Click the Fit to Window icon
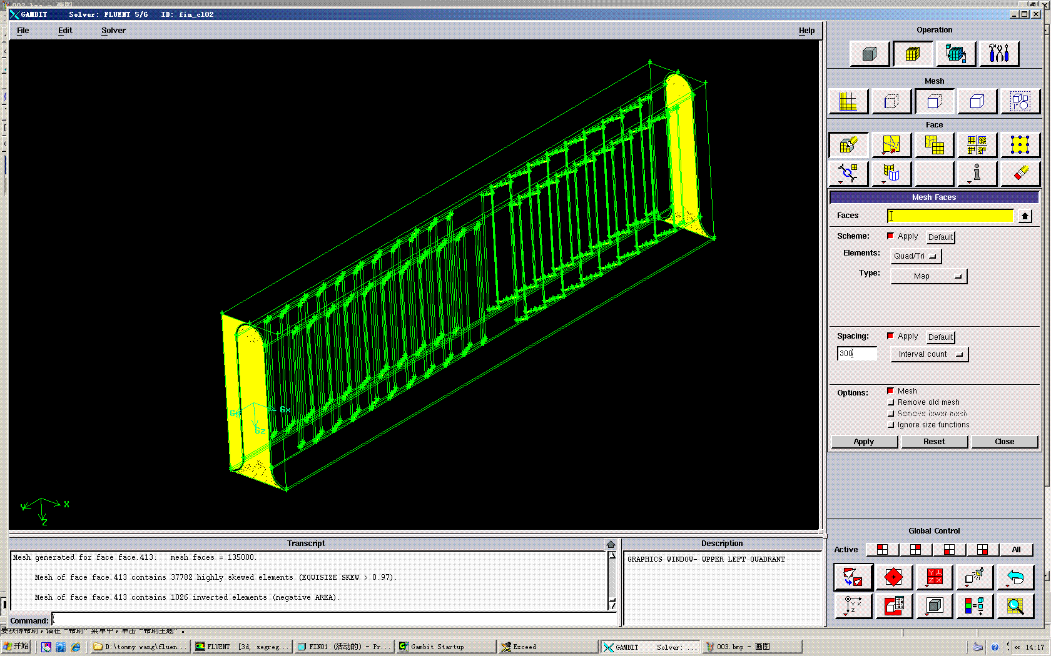 [853, 577]
